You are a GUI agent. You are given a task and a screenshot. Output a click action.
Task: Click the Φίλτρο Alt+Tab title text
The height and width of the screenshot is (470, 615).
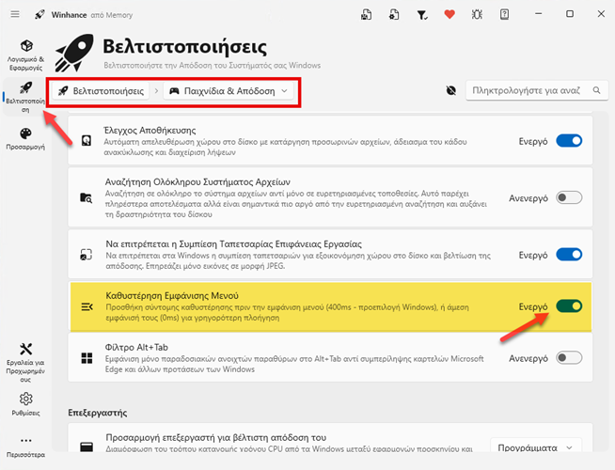(136, 347)
